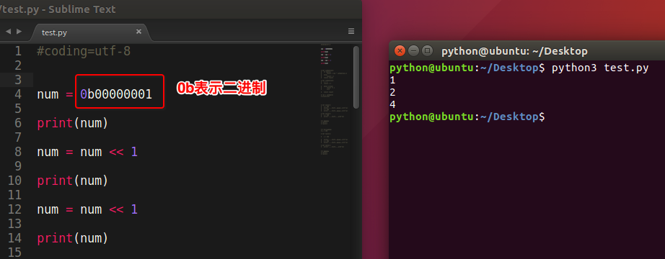Click line number 8 in gutter
Viewport: 665px width, 259px height.
pos(17,152)
